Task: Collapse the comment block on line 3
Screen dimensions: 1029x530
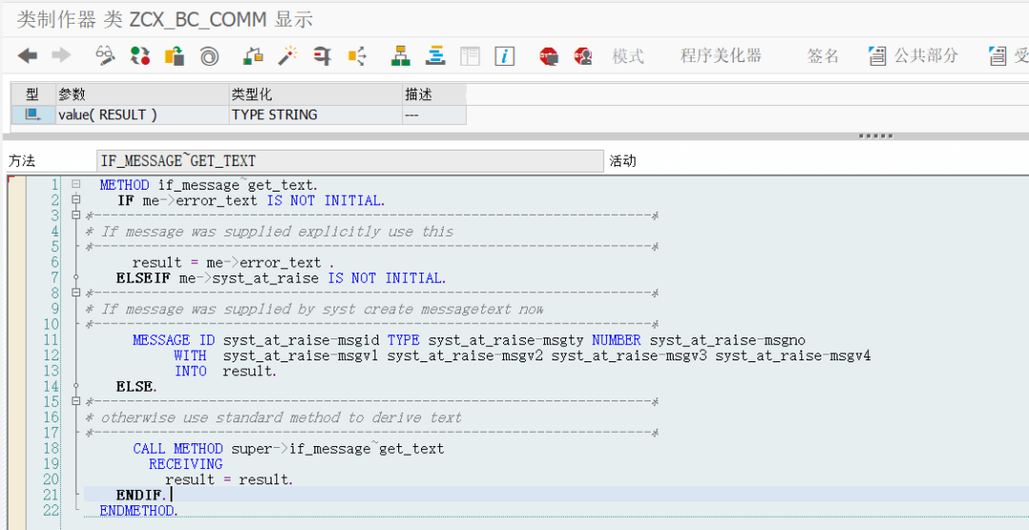Action: [x=76, y=215]
